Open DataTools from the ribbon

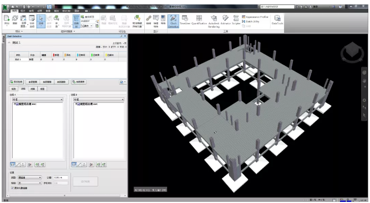click(277, 20)
